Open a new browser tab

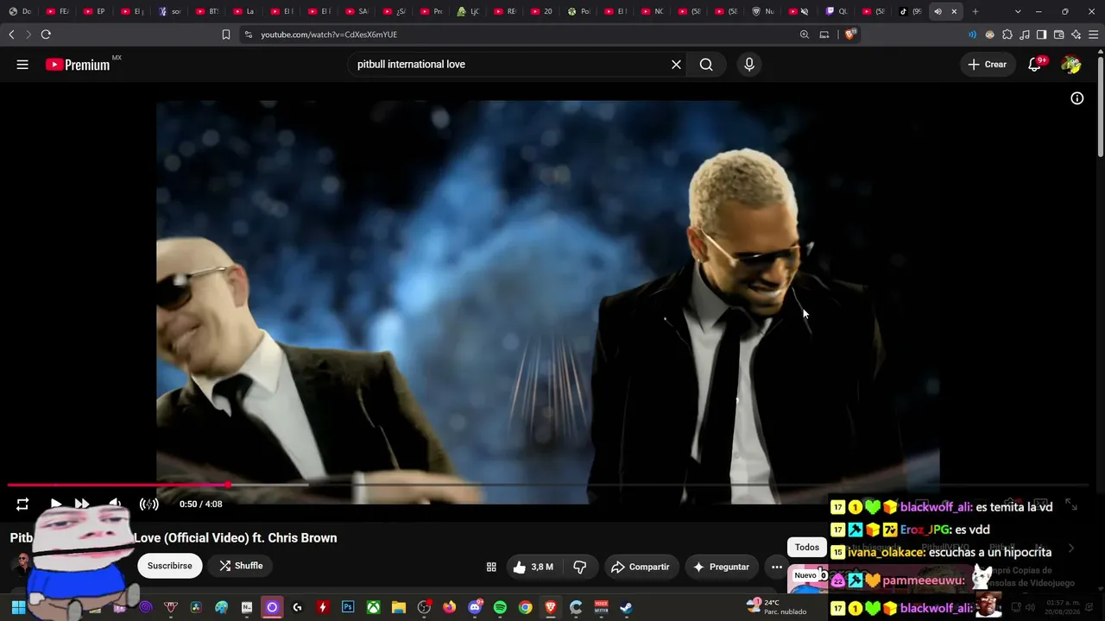coord(976,12)
